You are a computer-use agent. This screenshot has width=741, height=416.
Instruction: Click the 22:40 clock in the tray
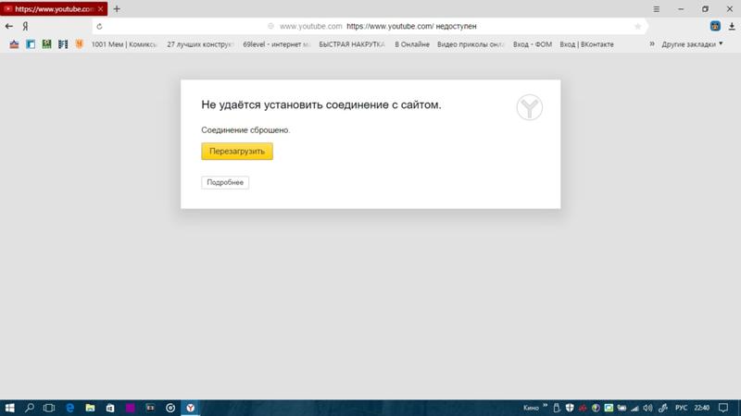702,408
